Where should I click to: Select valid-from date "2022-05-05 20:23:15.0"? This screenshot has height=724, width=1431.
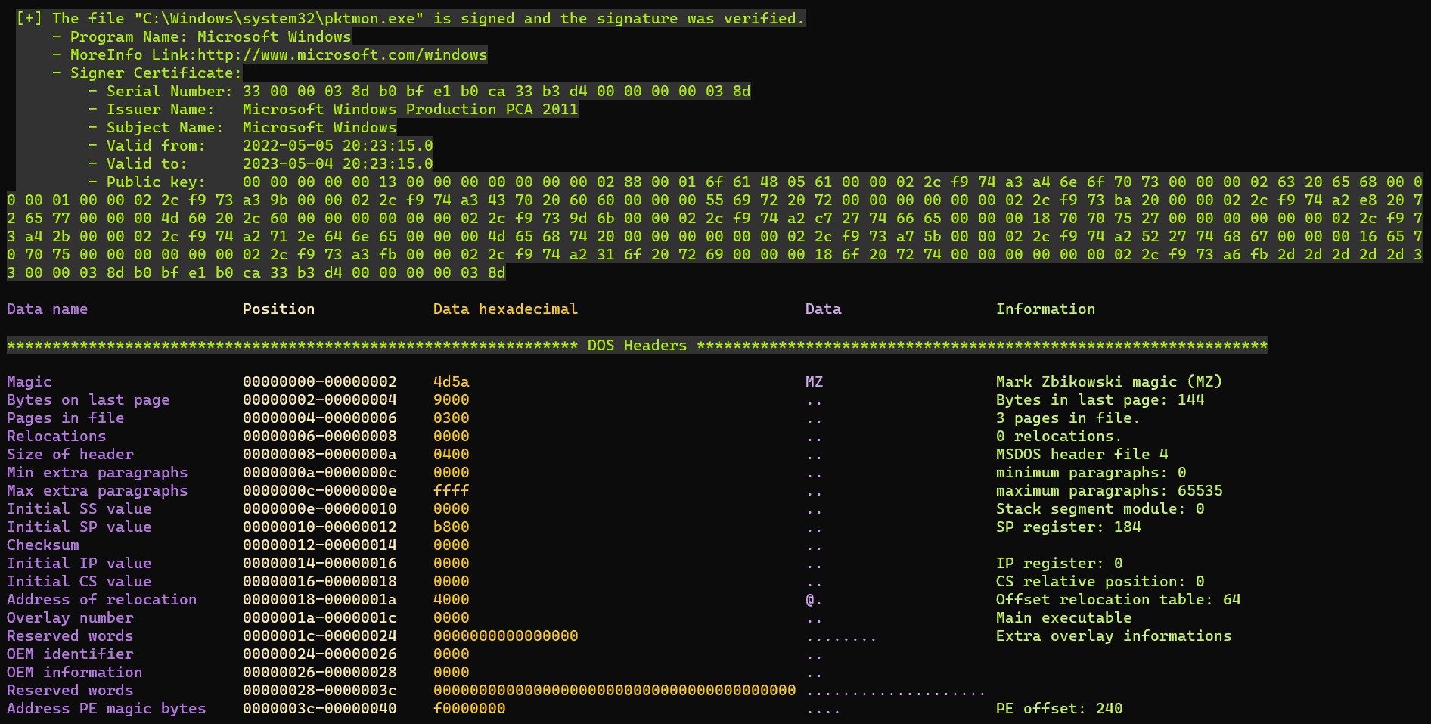(x=338, y=146)
